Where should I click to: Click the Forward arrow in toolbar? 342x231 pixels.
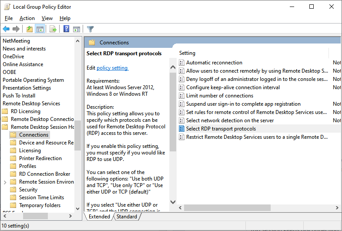click(x=16, y=29)
